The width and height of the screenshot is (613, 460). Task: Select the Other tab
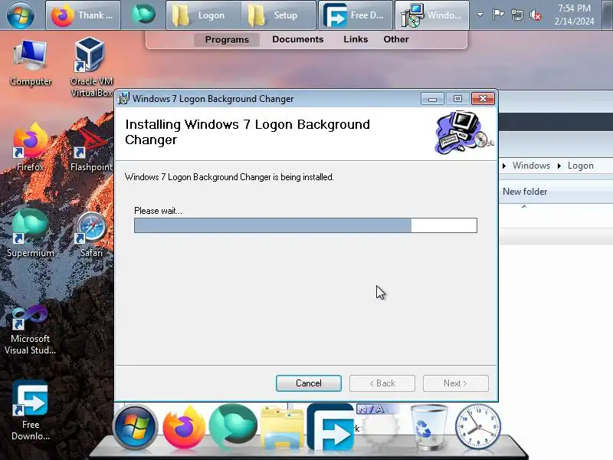396,39
